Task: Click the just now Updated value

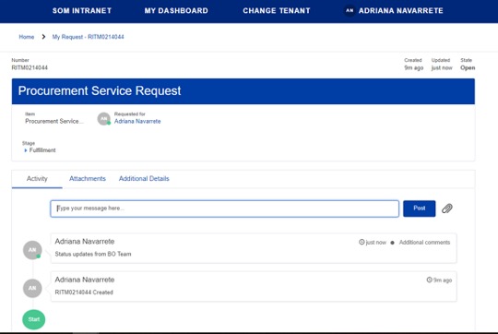Action: click(442, 67)
